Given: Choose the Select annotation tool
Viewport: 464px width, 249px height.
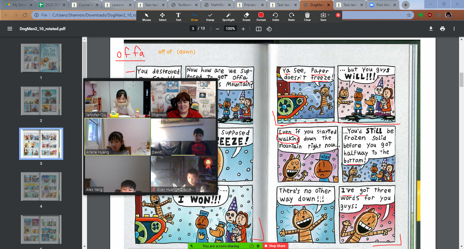Looking at the screenshot, I should [162, 17].
